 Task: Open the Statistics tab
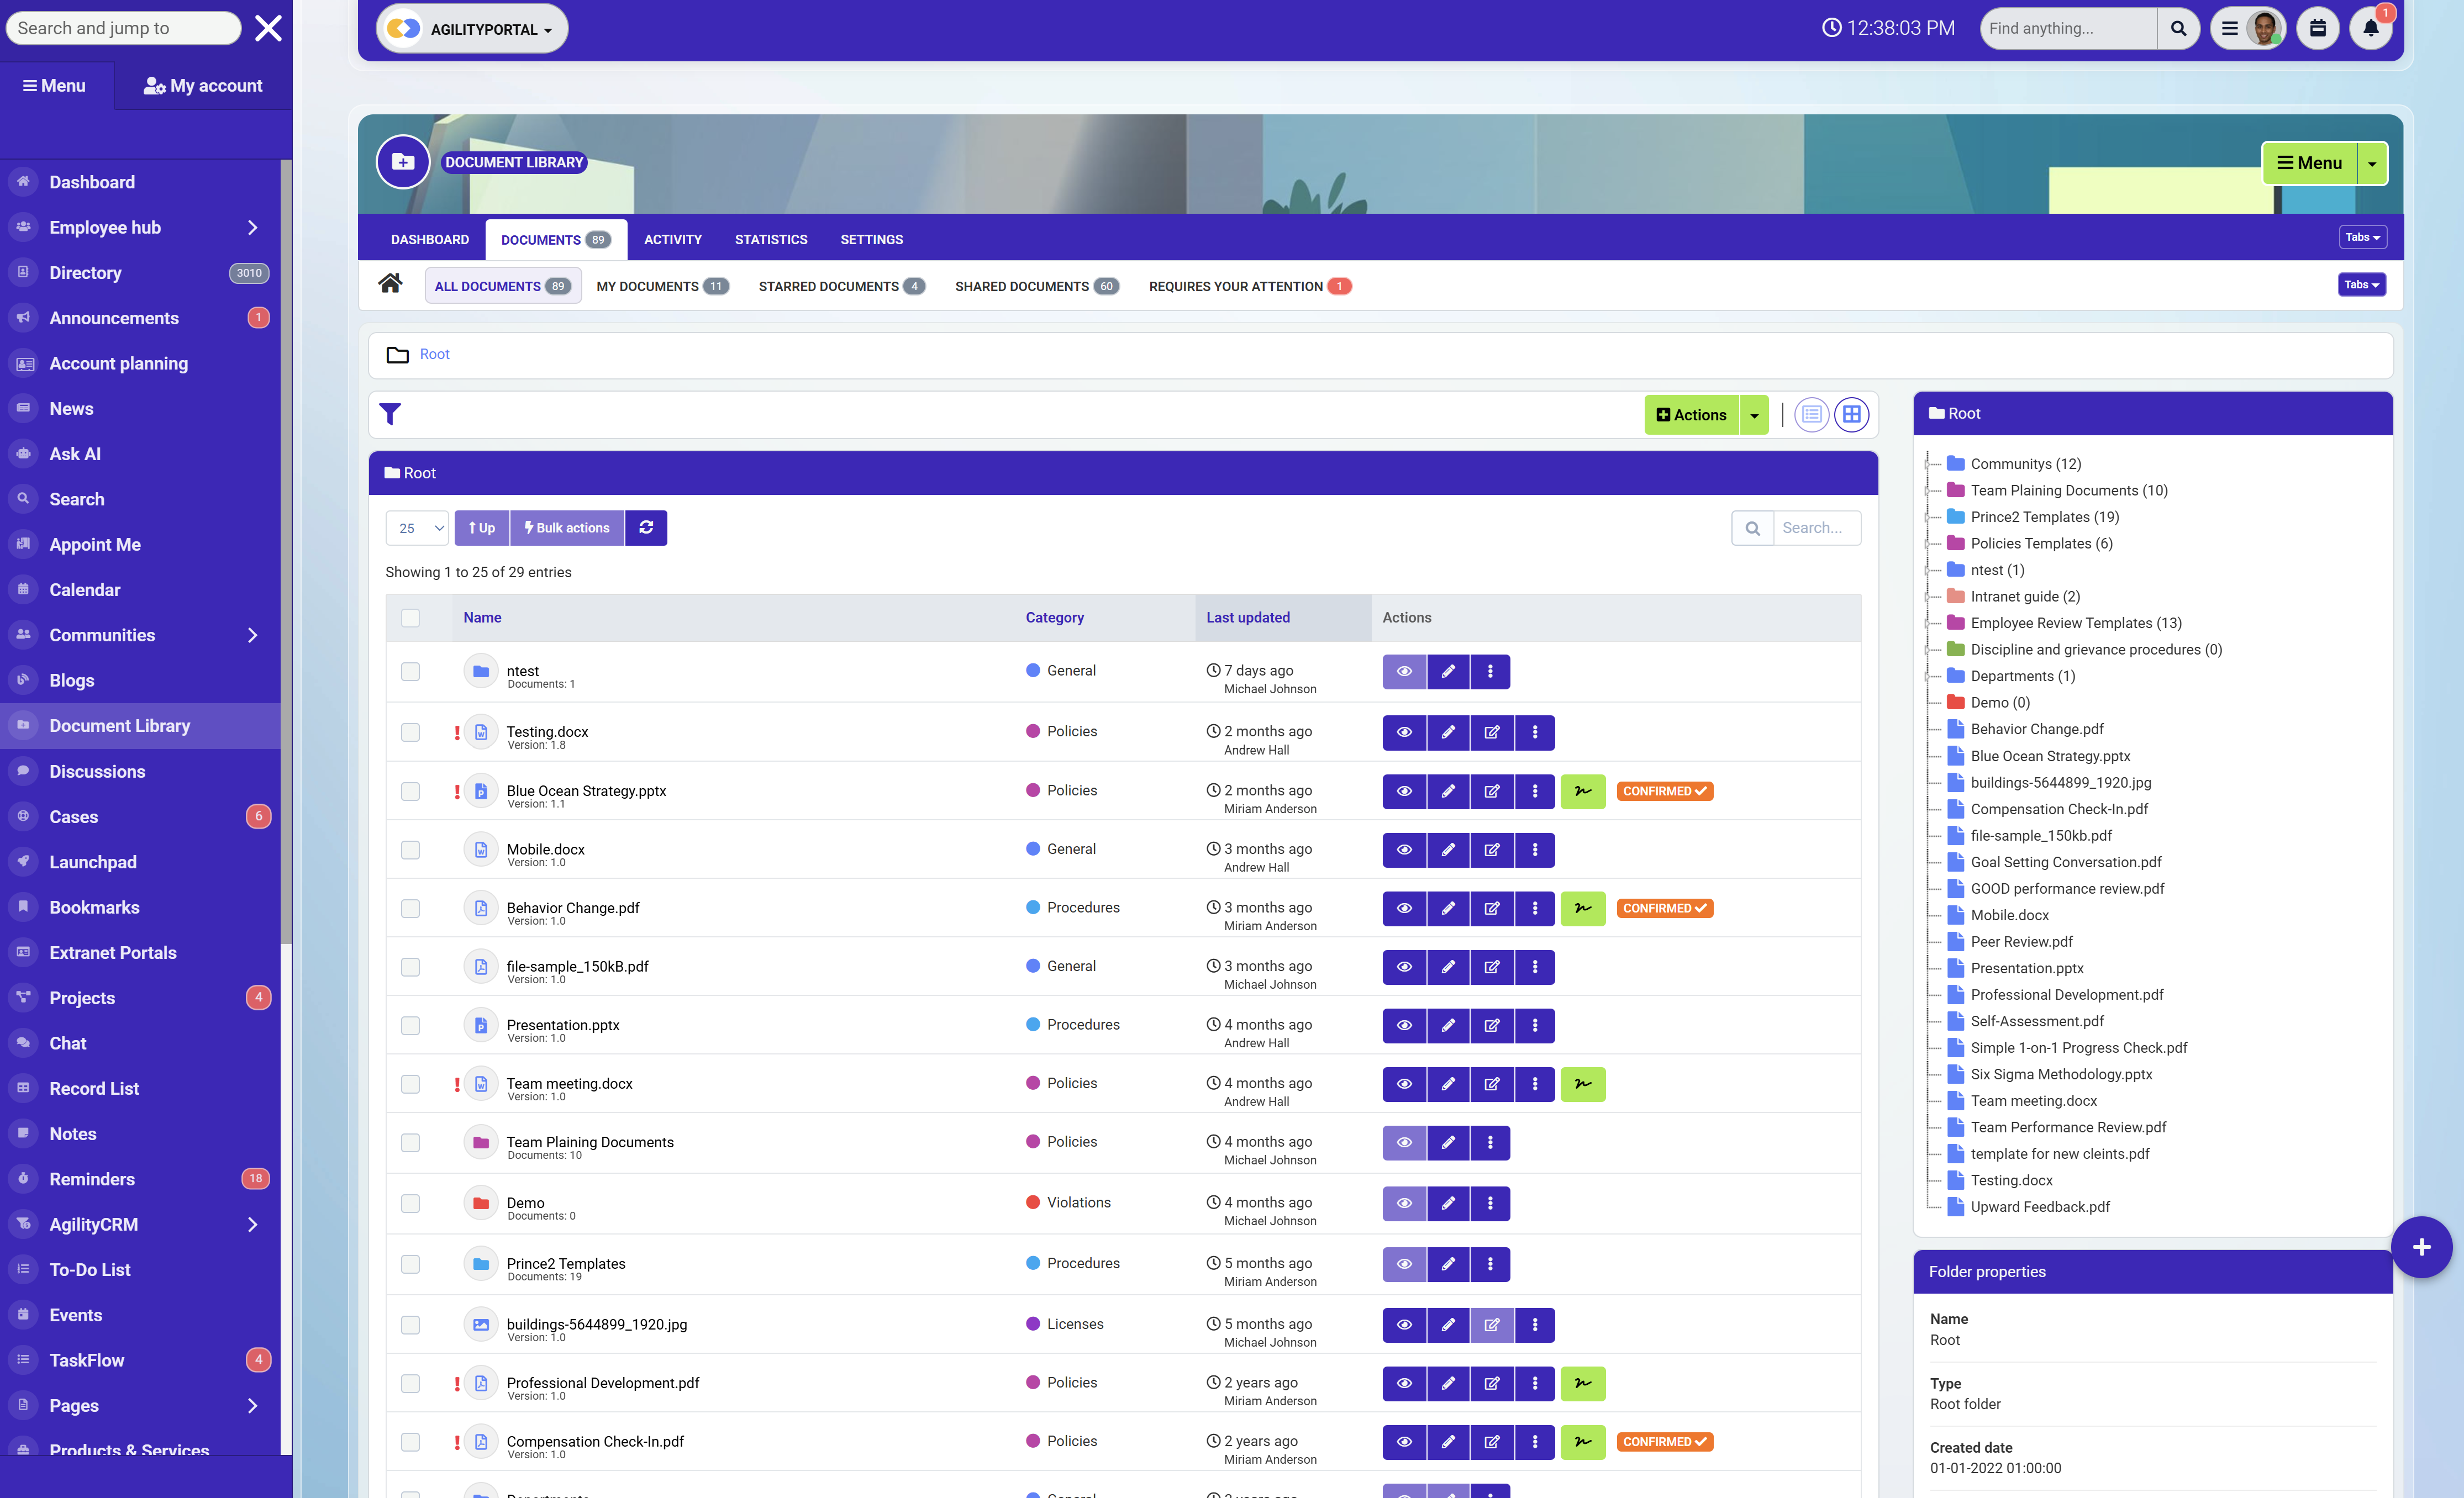770,239
